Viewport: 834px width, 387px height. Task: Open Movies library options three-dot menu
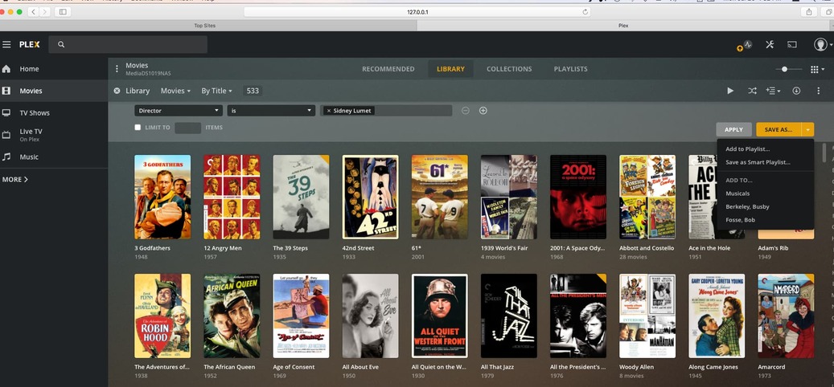[117, 69]
